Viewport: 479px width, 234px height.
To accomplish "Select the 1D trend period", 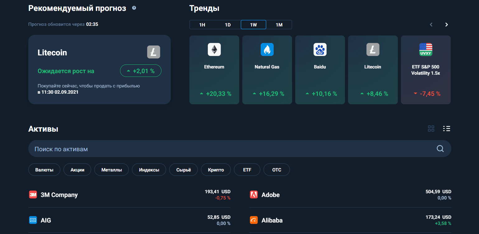I will pos(228,25).
